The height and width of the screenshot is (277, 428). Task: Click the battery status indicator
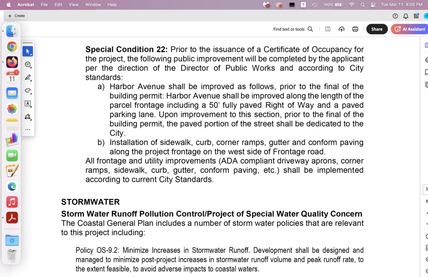(x=333, y=5)
